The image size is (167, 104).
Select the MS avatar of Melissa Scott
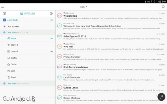pos(60,57)
